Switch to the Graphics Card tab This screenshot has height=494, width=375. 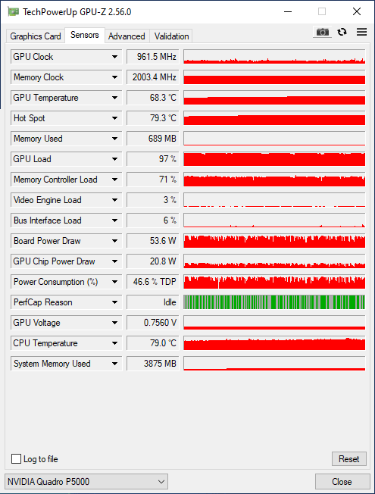click(36, 36)
